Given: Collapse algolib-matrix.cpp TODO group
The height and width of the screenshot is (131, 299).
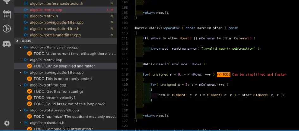Looking at the screenshot, I should click(21, 60).
